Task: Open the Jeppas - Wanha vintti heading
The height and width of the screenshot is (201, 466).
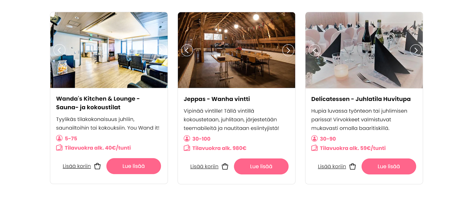Action: 217,99
